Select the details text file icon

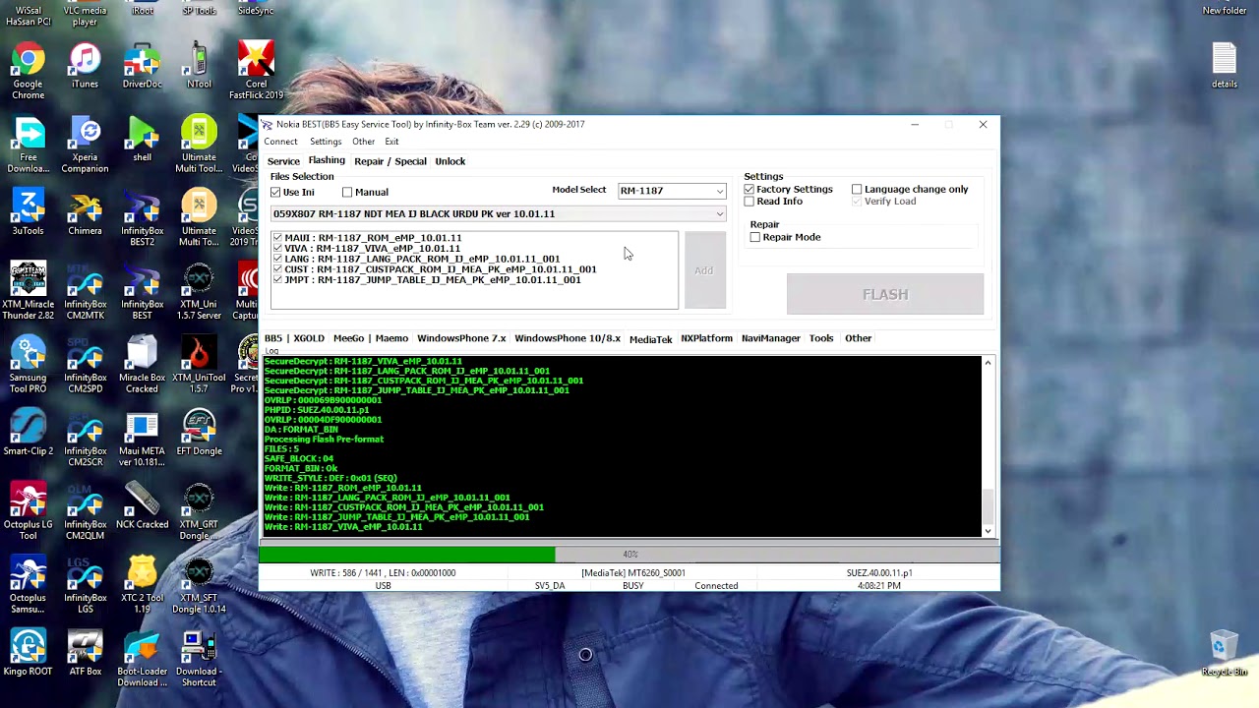(1224, 66)
